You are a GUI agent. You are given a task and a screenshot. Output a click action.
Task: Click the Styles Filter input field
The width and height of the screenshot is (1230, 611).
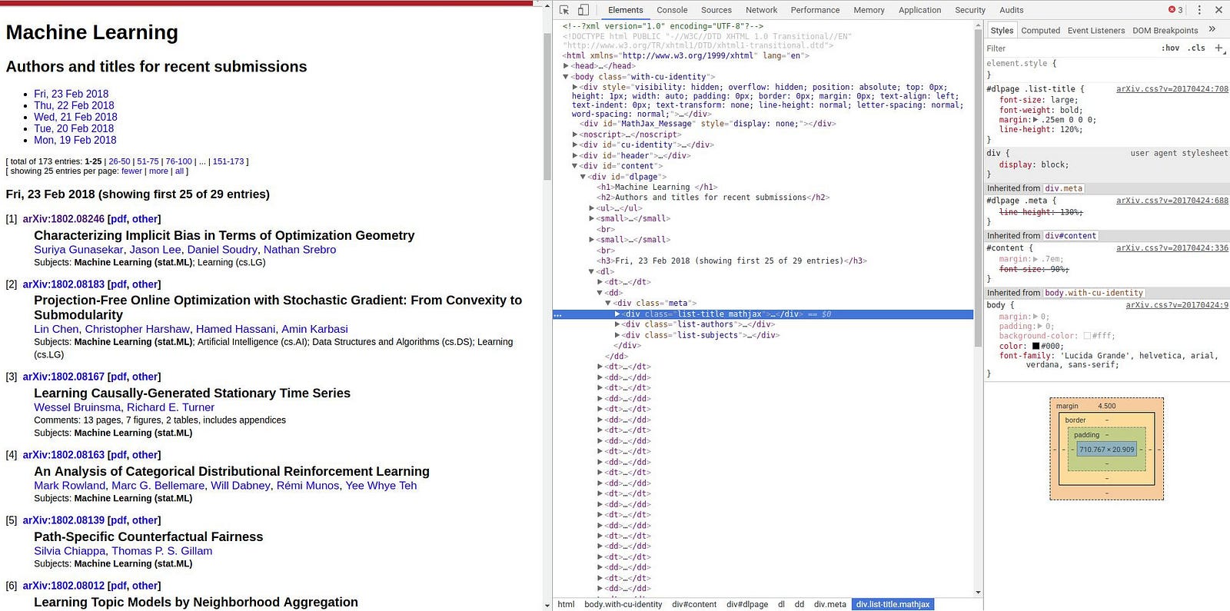pyautogui.click(x=1069, y=48)
